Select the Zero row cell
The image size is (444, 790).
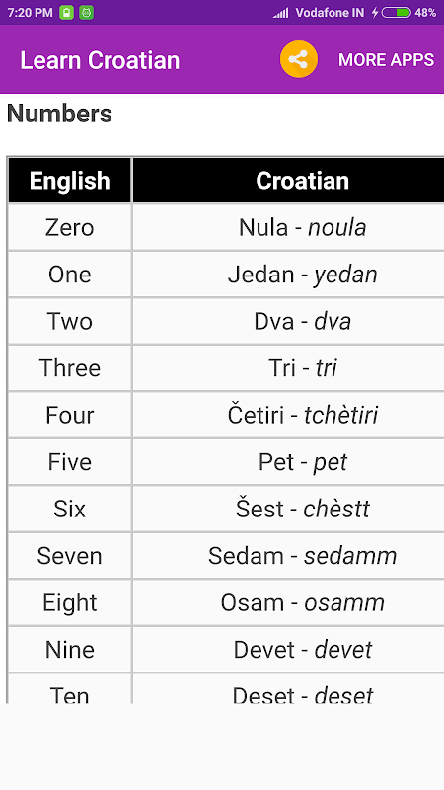click(69, 227)
